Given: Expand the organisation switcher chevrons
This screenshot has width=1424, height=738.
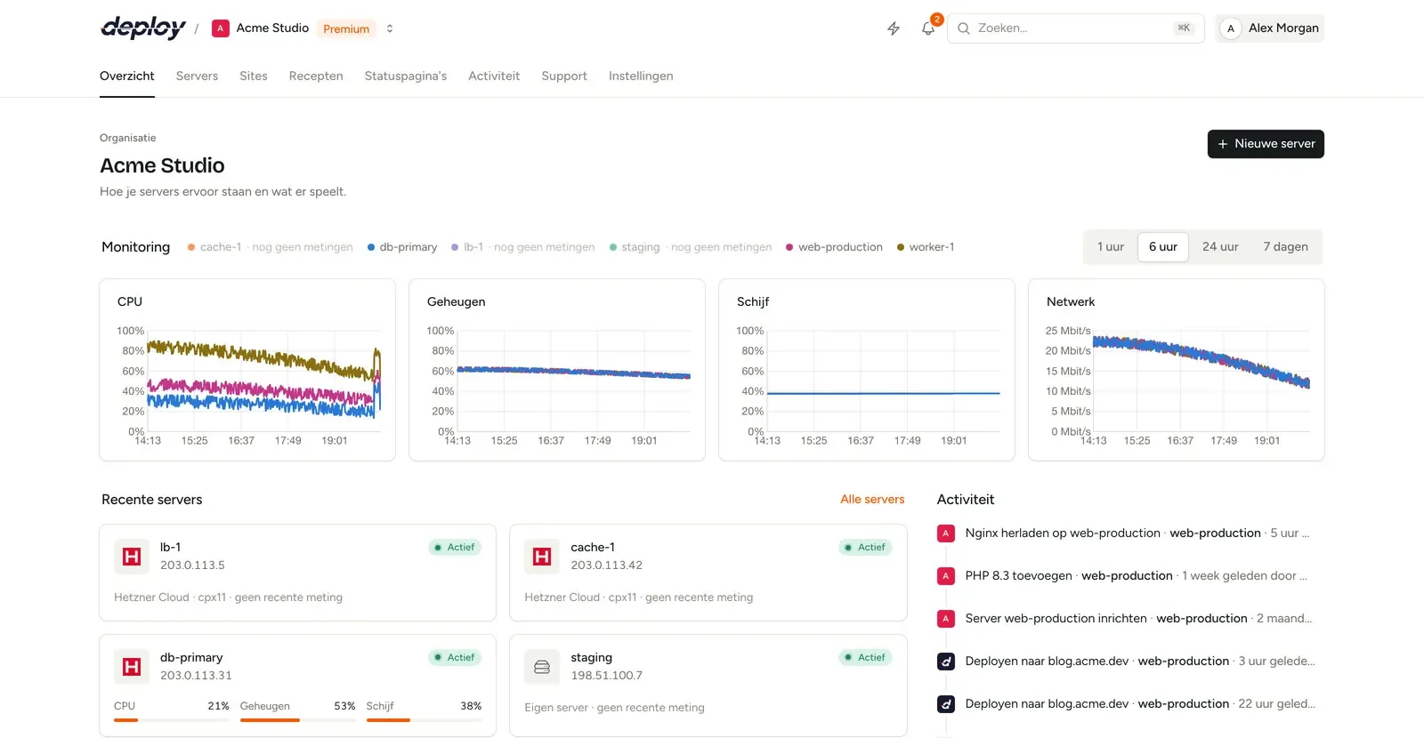Looking at the screenshot, I should click(390, 28).
